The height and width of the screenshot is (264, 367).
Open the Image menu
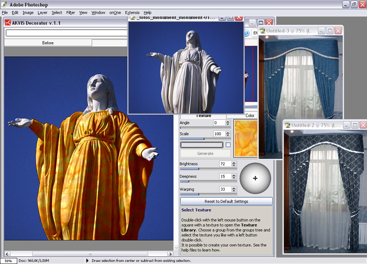tap(28, 13)
